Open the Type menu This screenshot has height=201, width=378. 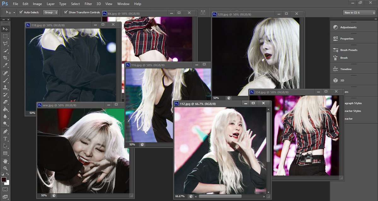[x=63, y=4]
